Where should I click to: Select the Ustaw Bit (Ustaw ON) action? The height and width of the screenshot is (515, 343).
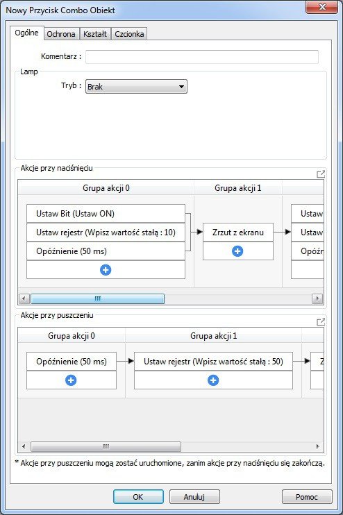point(106,214)
